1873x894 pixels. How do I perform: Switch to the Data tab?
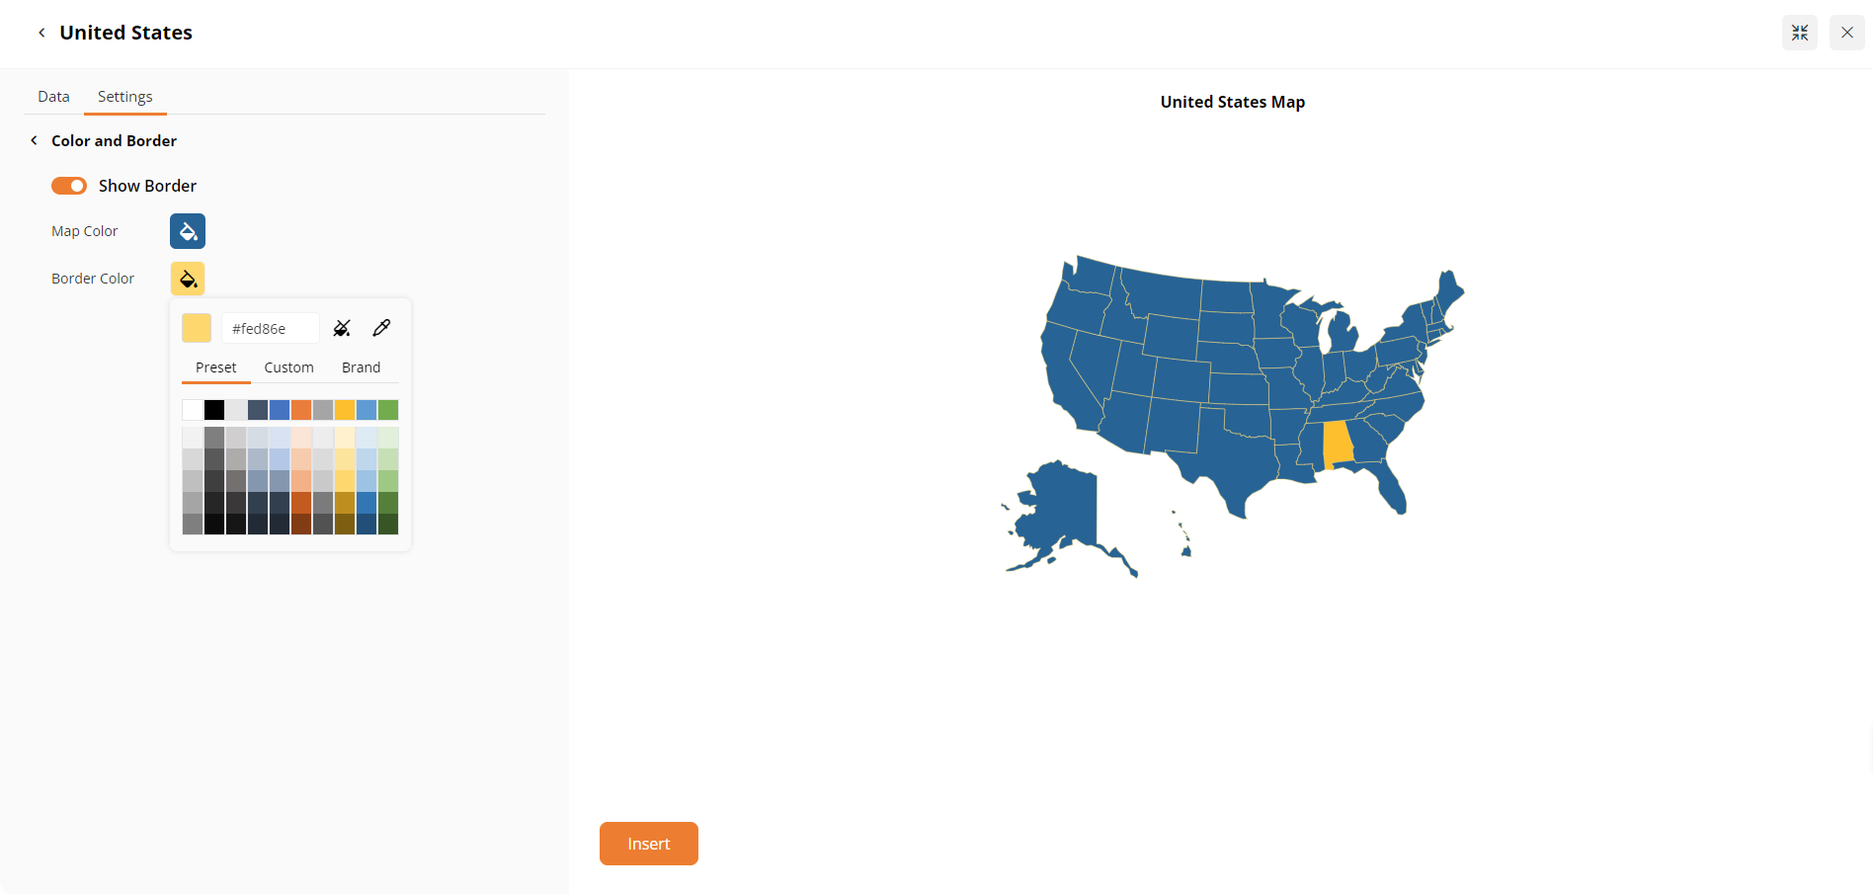pos(53,96)
